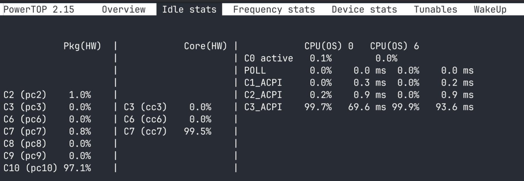Select the Idle stats tab
Image resolution: width=524 pixels, height=181 pixels.
(x=189, y=9)
